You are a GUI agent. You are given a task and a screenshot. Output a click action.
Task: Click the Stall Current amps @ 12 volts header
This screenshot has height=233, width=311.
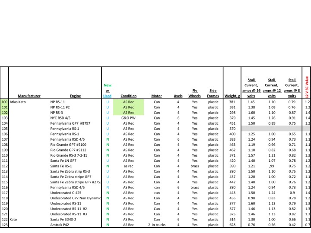click(x=272, y=88)
